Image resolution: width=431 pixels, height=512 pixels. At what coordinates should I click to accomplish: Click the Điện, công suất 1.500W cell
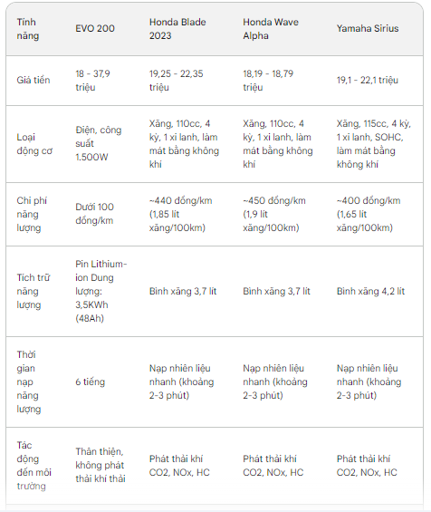pos(99,144)
